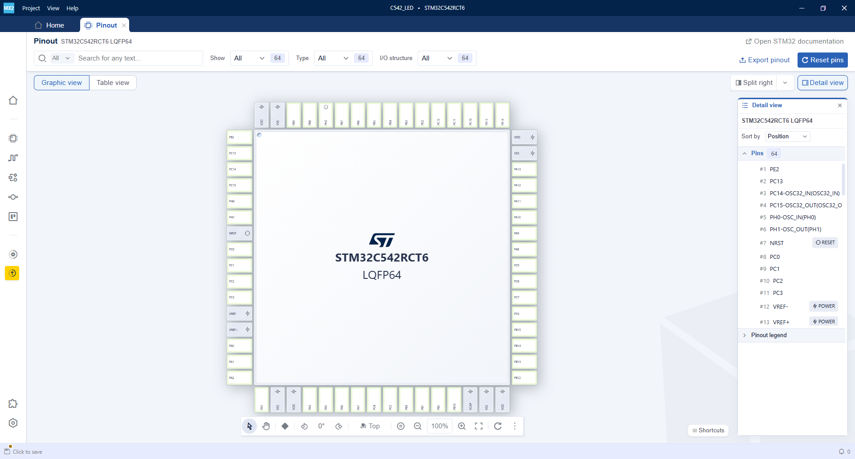Screen dimensions: 855x459
Task: Click the notifications bell in status bar
Action: (x=842, y=451)
